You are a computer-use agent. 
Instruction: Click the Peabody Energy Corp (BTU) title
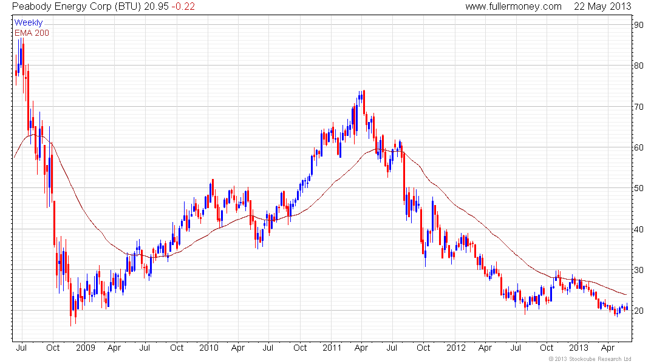click(77, 7)
